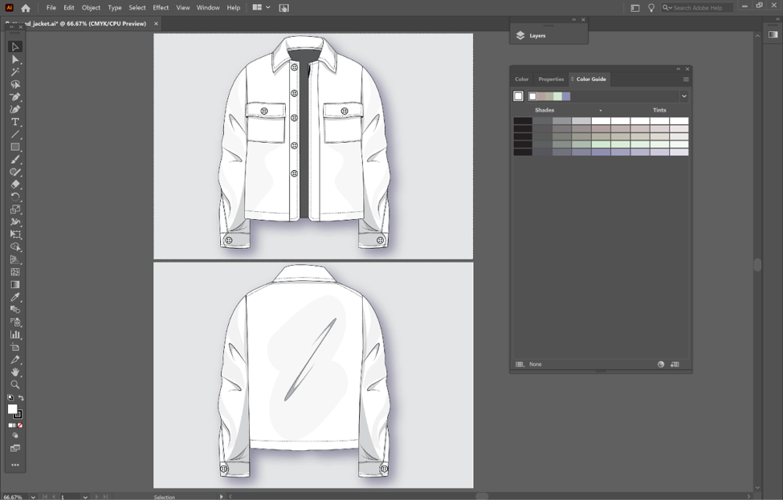Open the harmony rules dropdown in Color Guide
Image resolution: width=783 pixels, height=500 pixels.
[683, 96]
